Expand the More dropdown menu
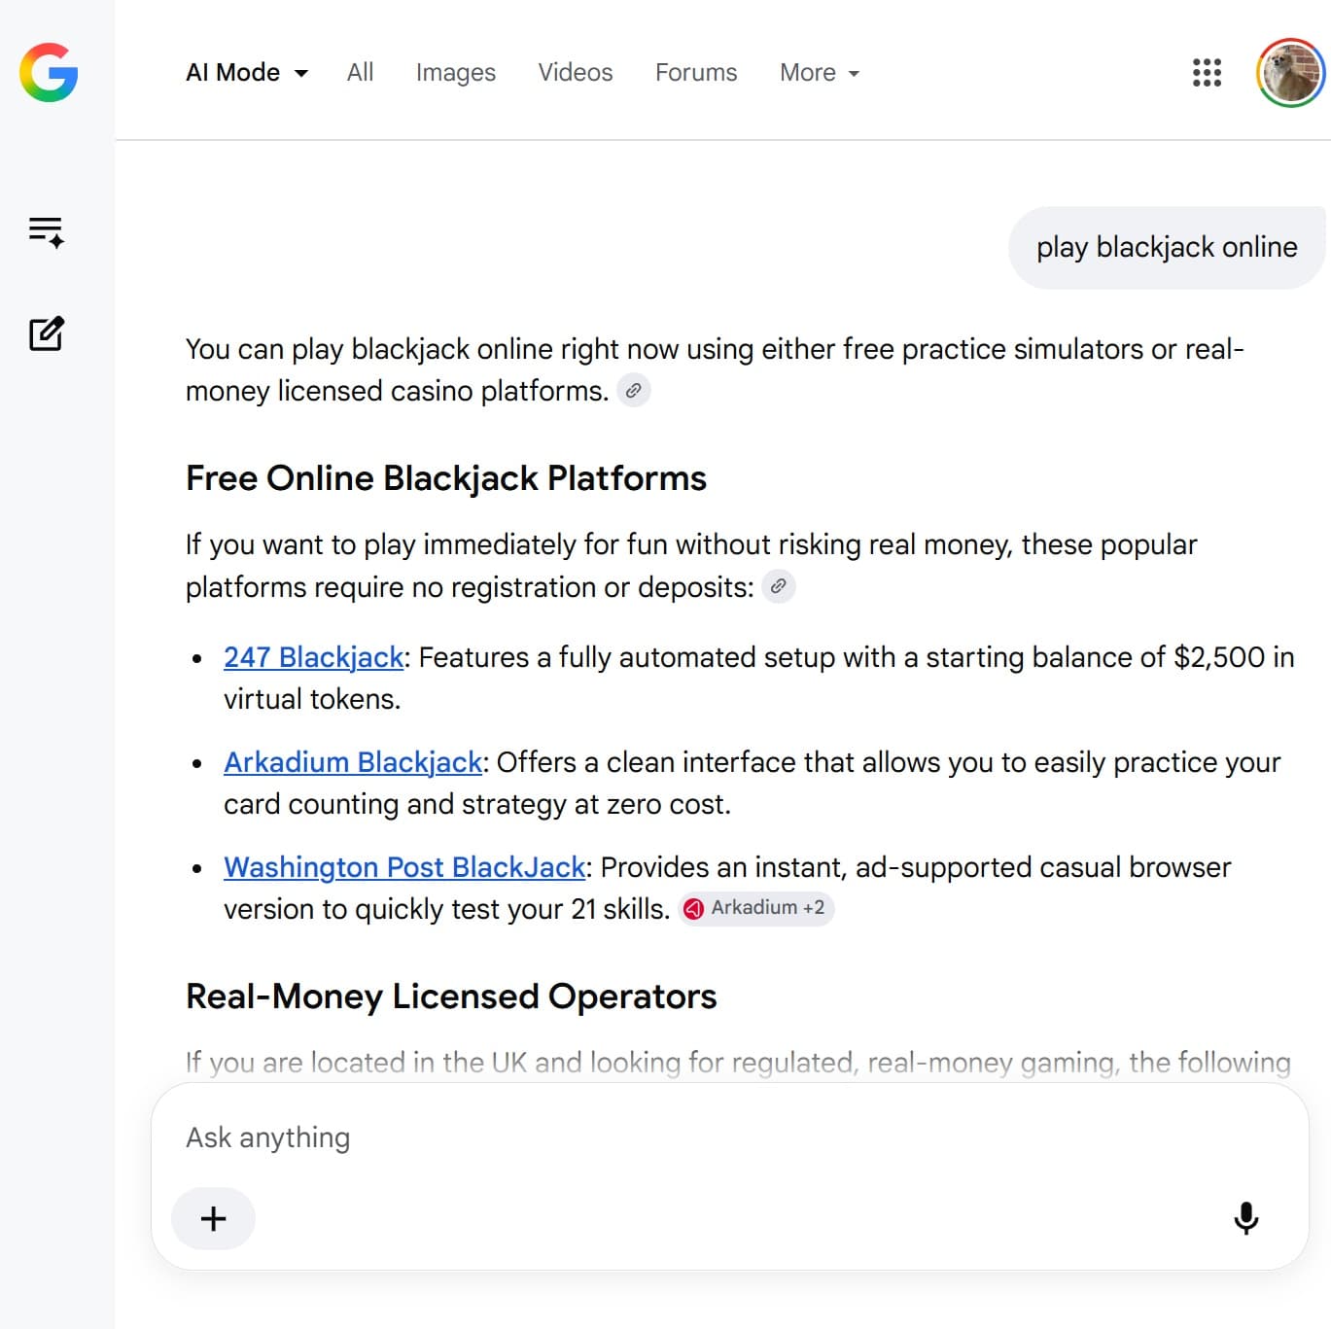 click(x=820, y=73)
